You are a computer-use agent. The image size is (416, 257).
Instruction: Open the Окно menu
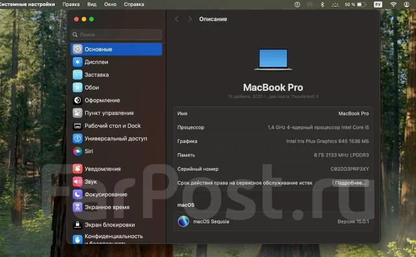tap(110, 5)
